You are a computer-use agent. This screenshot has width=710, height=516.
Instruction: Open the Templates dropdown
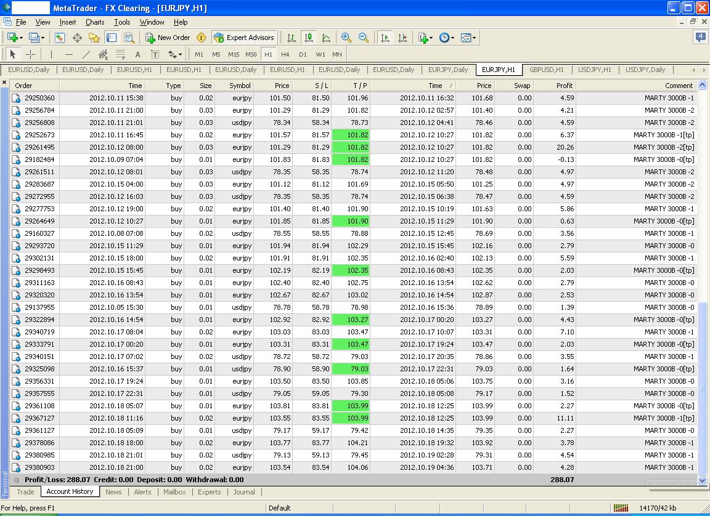pyautogui.click(x=468, y=38)
